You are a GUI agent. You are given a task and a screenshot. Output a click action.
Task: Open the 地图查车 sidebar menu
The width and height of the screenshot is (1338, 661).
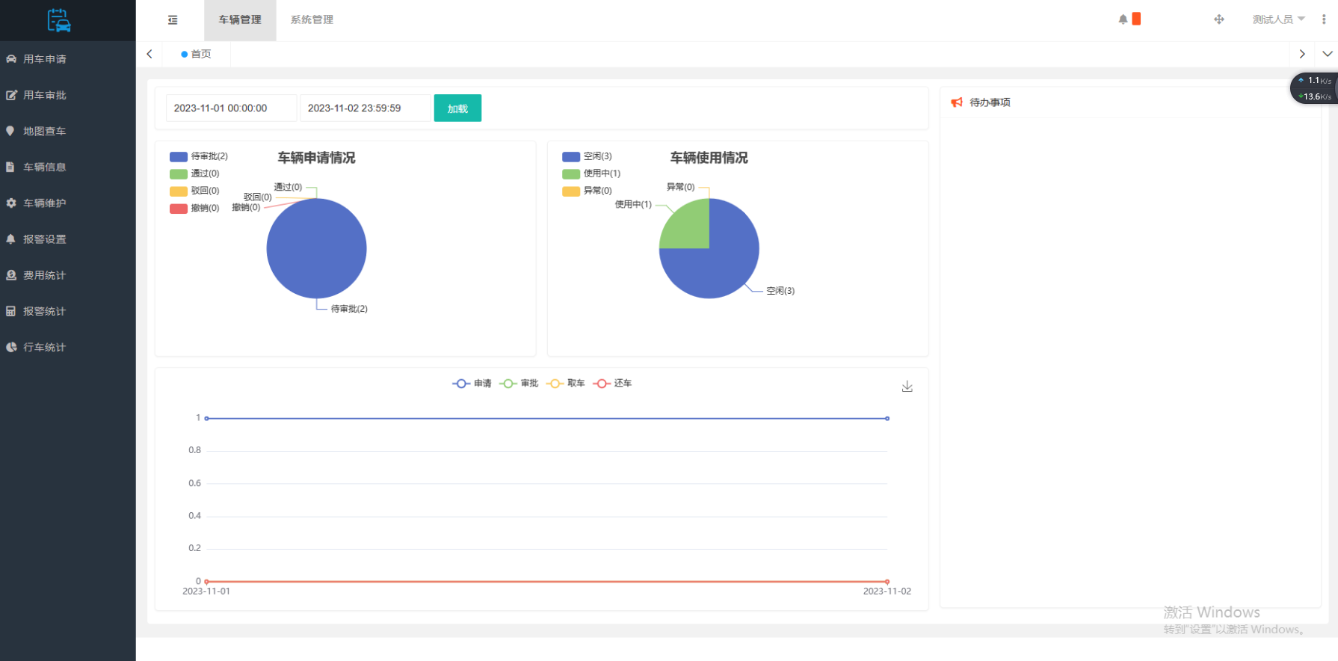tap(68, 131)
